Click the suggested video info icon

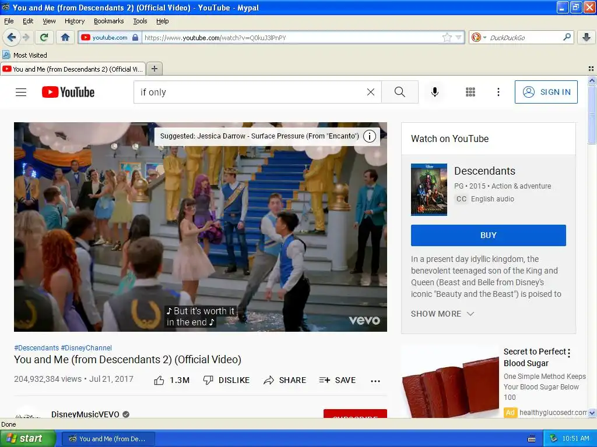click(x=369, y=136)
